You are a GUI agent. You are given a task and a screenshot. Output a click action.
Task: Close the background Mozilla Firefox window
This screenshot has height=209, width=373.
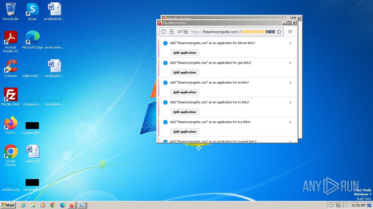(299, 18)
